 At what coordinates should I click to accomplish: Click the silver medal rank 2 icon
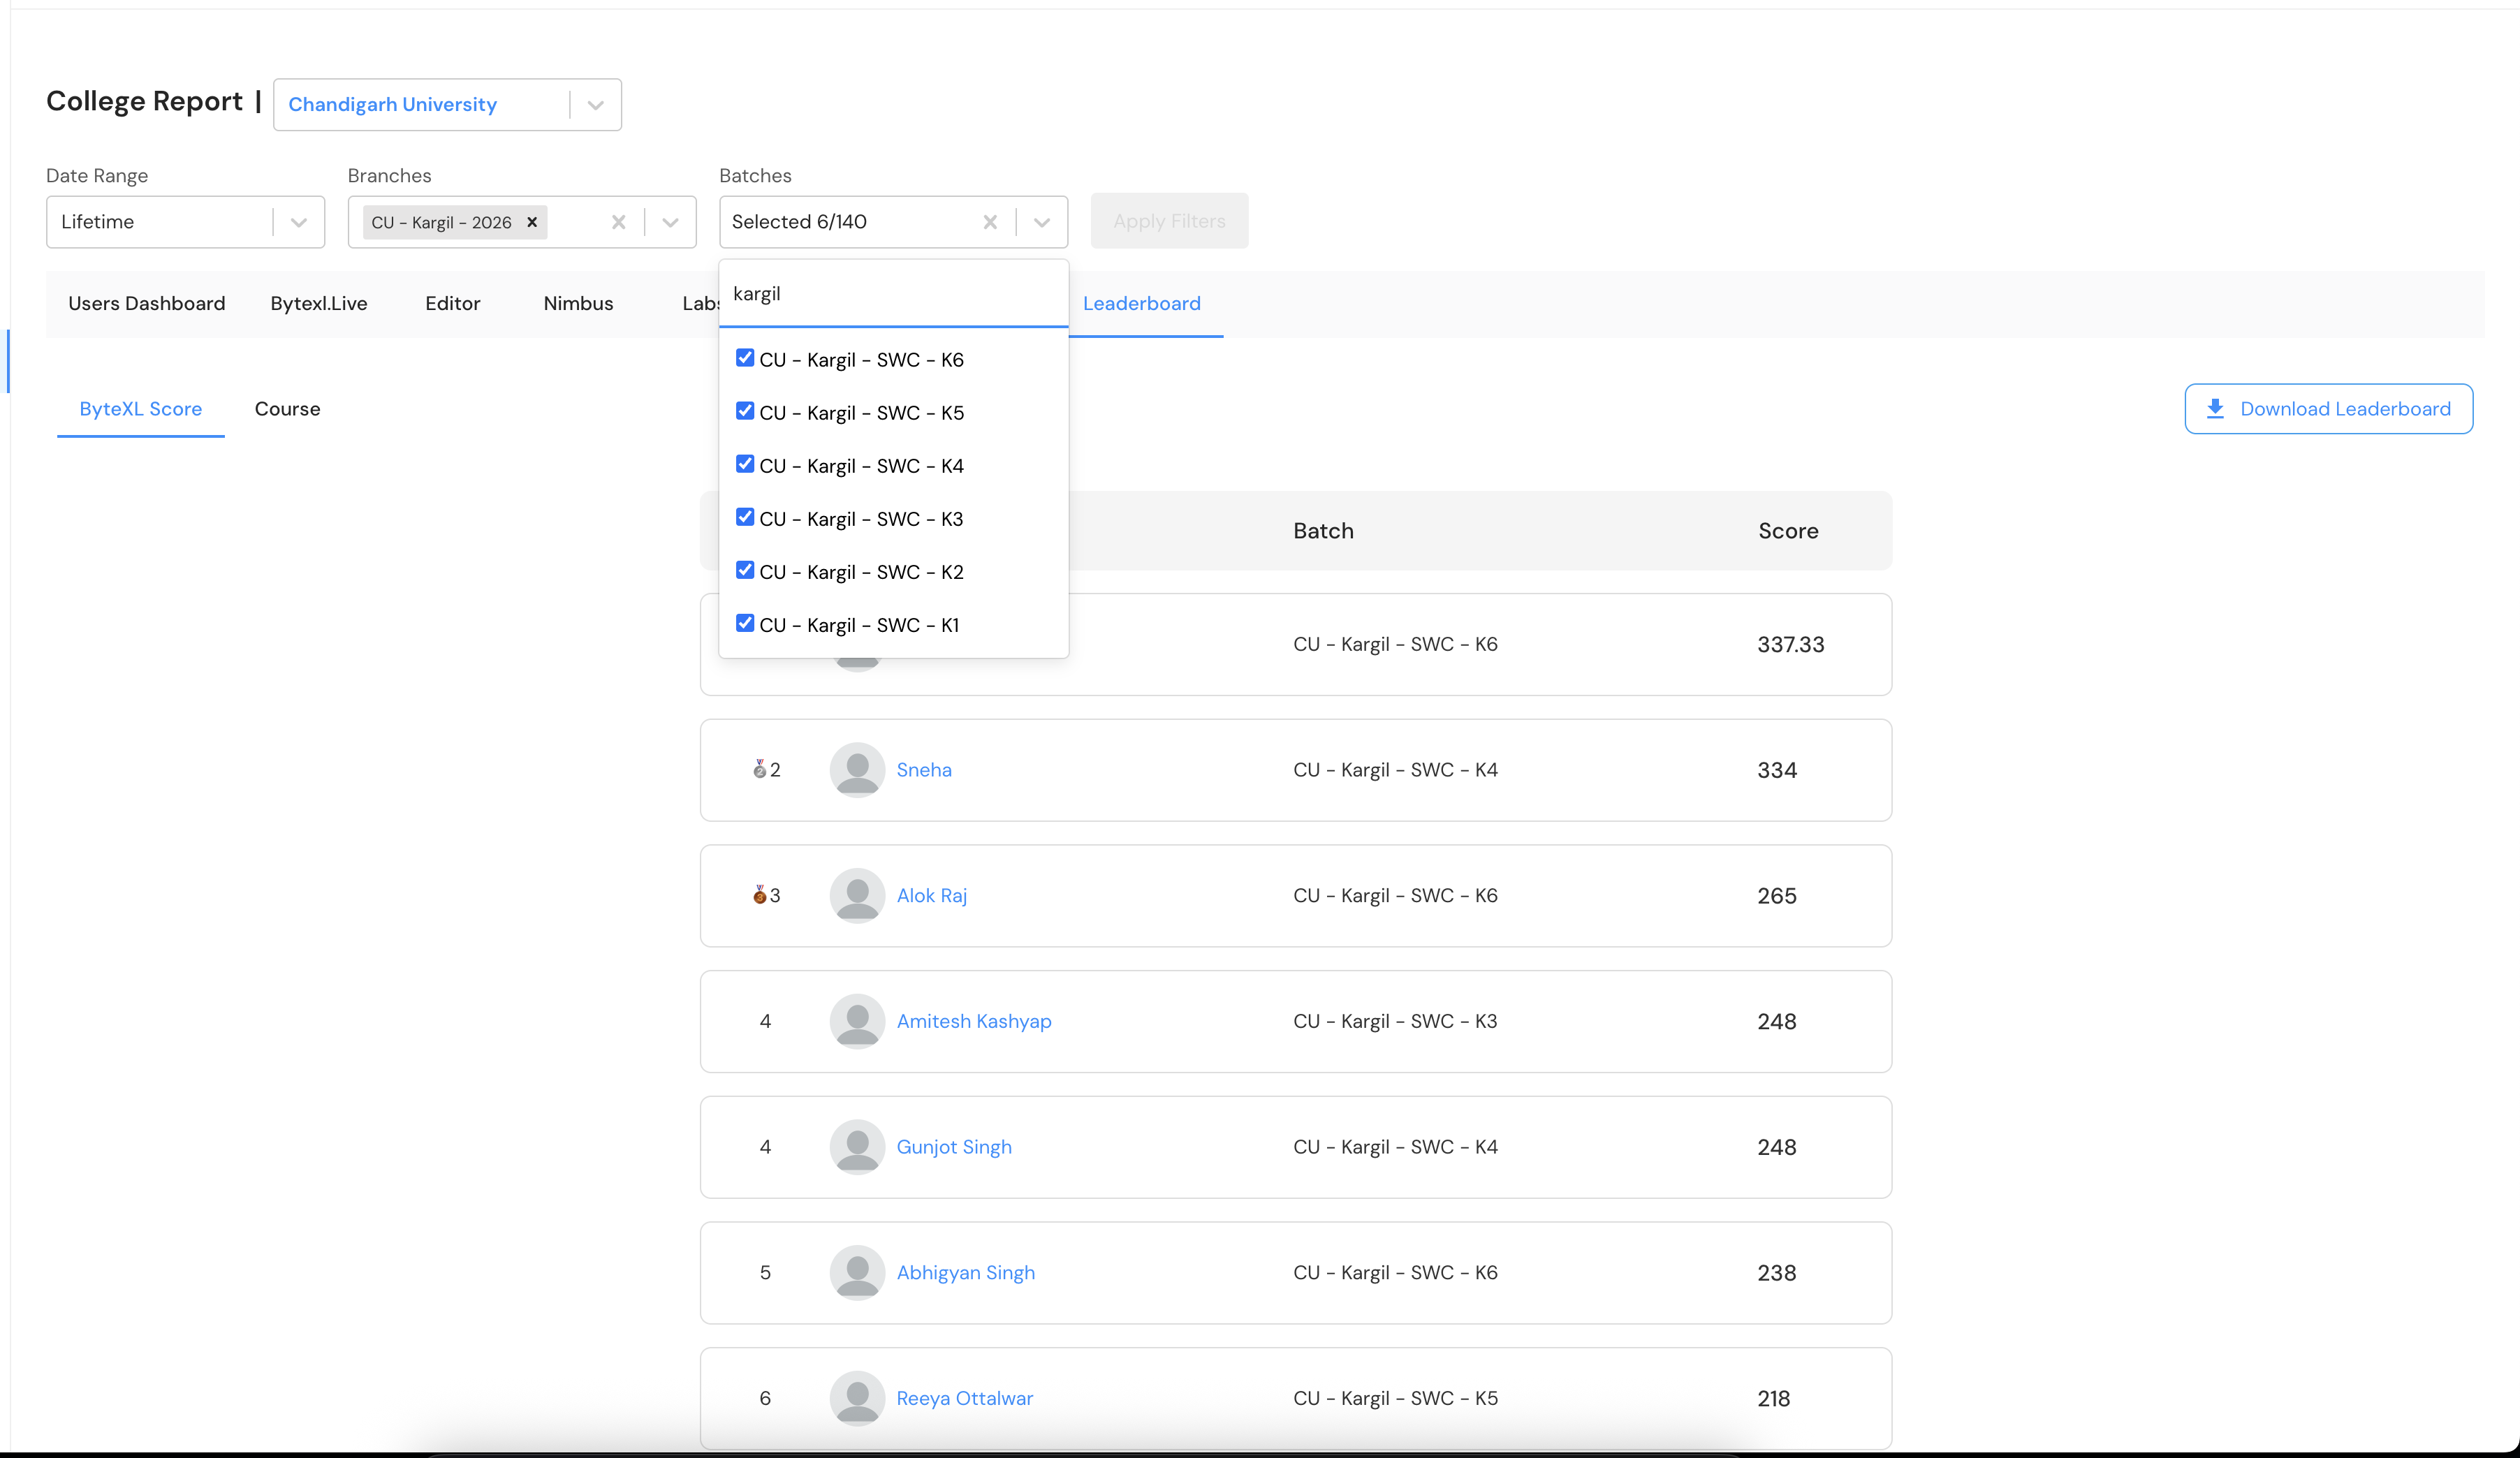(760, 769)
